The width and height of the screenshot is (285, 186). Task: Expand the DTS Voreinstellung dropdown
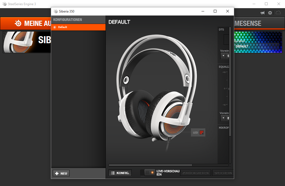(x=225, y=56)
